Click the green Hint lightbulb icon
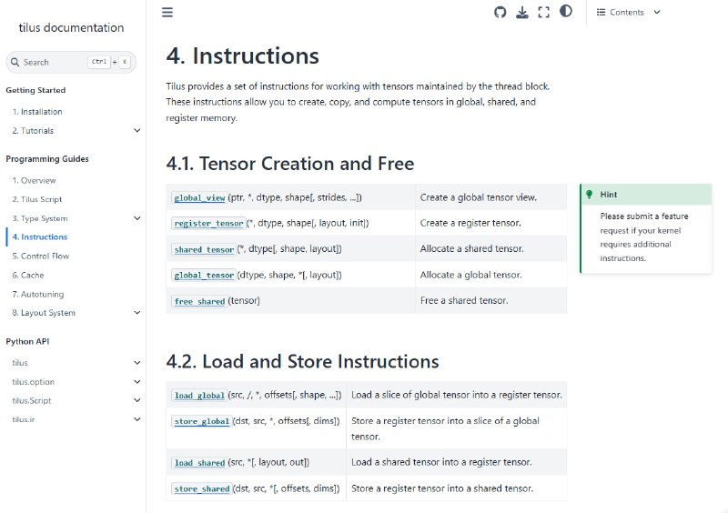Screen dimensions: 728x513 coord(590,195)
